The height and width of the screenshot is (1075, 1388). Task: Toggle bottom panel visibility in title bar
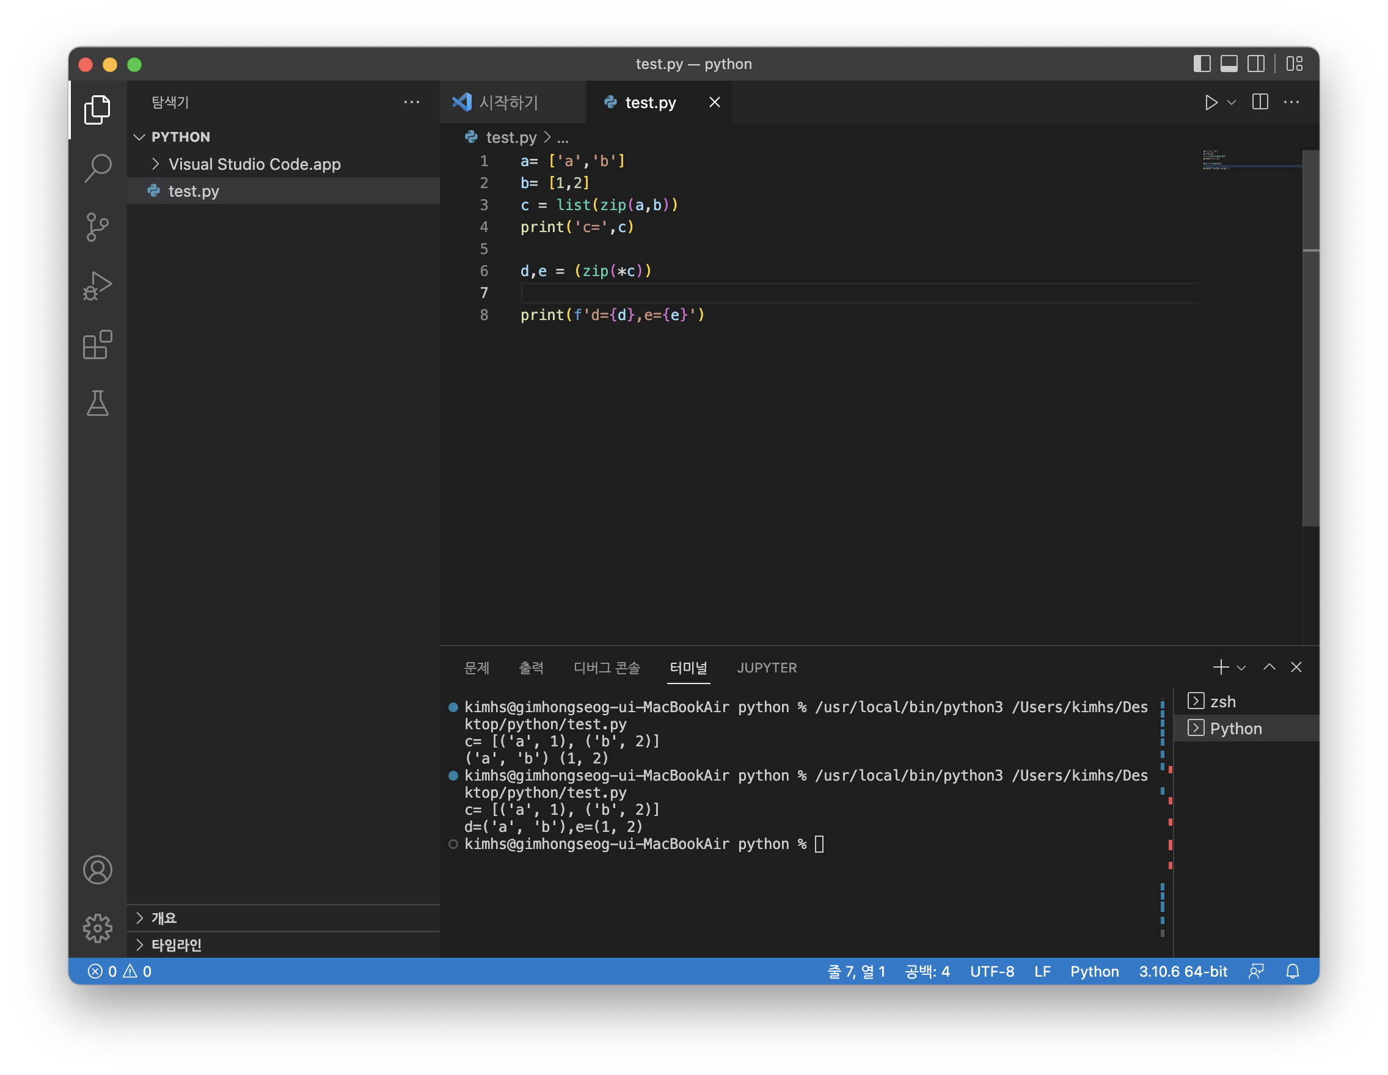coord(1229,64)
